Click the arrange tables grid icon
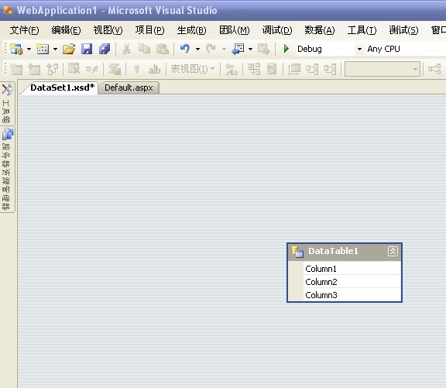Image resolution: width=446 pixels, height=388 pixels. [x=254, y=69]
